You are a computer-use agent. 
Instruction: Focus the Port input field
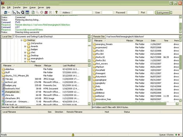[150, 13]
